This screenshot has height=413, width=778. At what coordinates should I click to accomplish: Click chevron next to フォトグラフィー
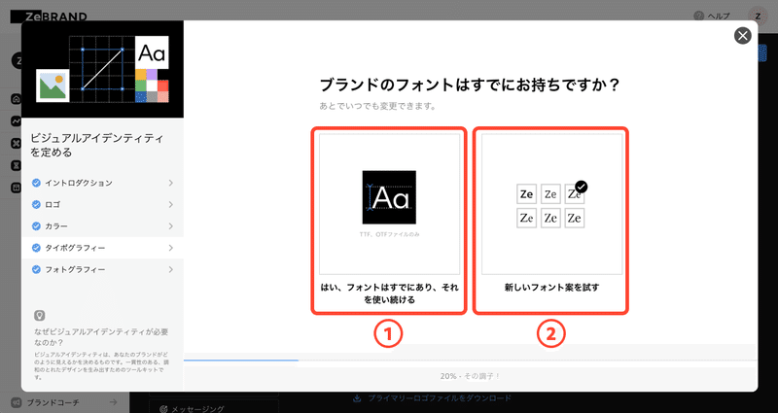171,269
